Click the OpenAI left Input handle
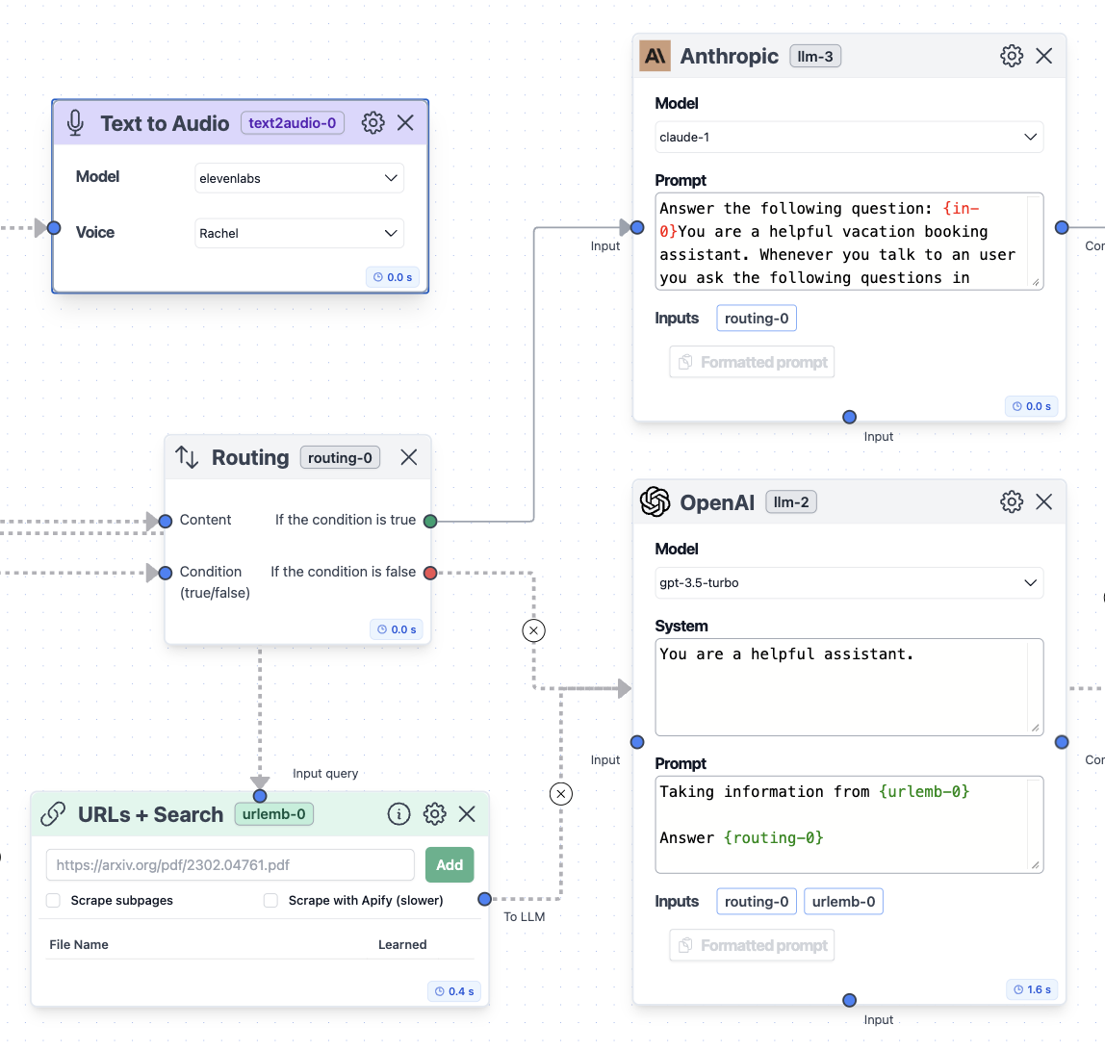Viewport: 1105px width, 1051px height. coord(637,742)
